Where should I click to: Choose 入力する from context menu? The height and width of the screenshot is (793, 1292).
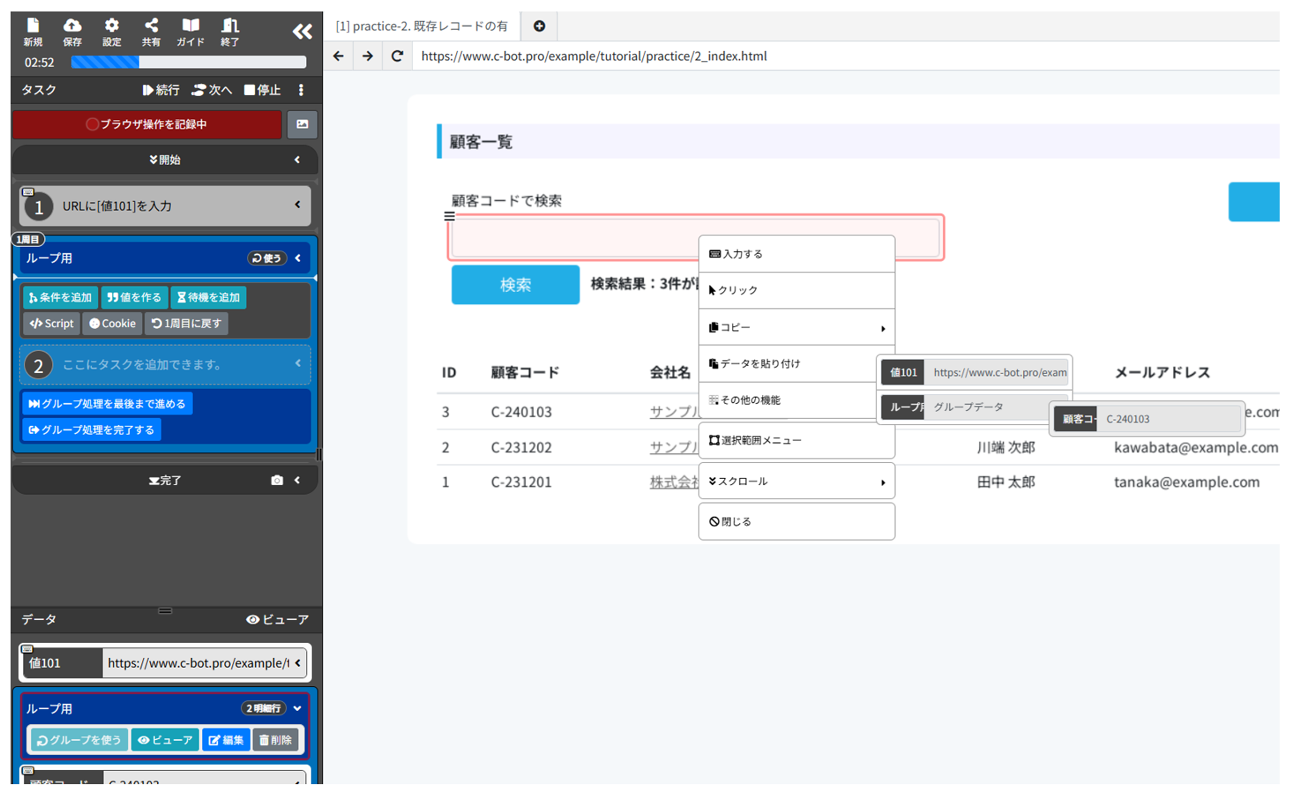pyautogui.click(x=796, y=254)
